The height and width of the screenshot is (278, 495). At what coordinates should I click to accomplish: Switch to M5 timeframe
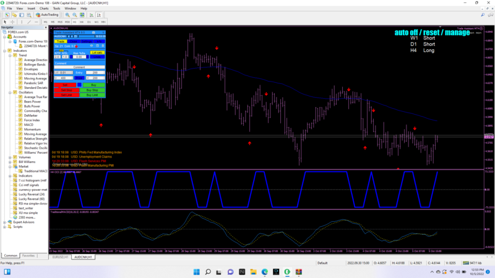(53, 22)
